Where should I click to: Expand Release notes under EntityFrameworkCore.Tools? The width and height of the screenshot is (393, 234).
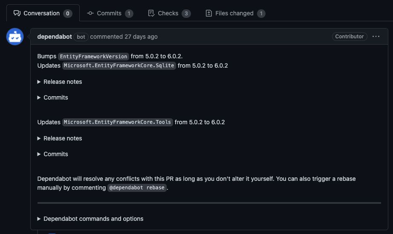click(60, 138)
